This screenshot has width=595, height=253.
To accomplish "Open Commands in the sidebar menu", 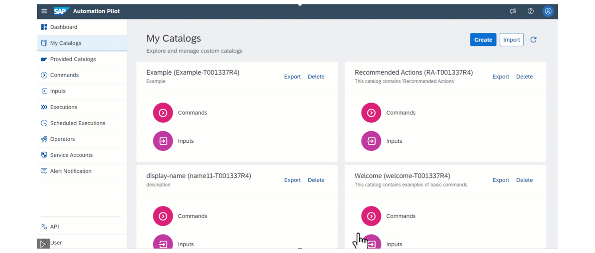I will [82, 75].
